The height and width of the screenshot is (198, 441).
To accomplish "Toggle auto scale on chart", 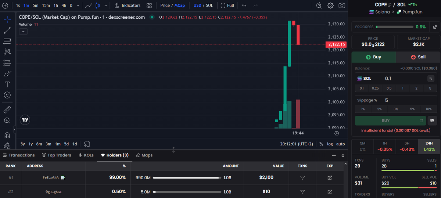I will tap(341, 144).
